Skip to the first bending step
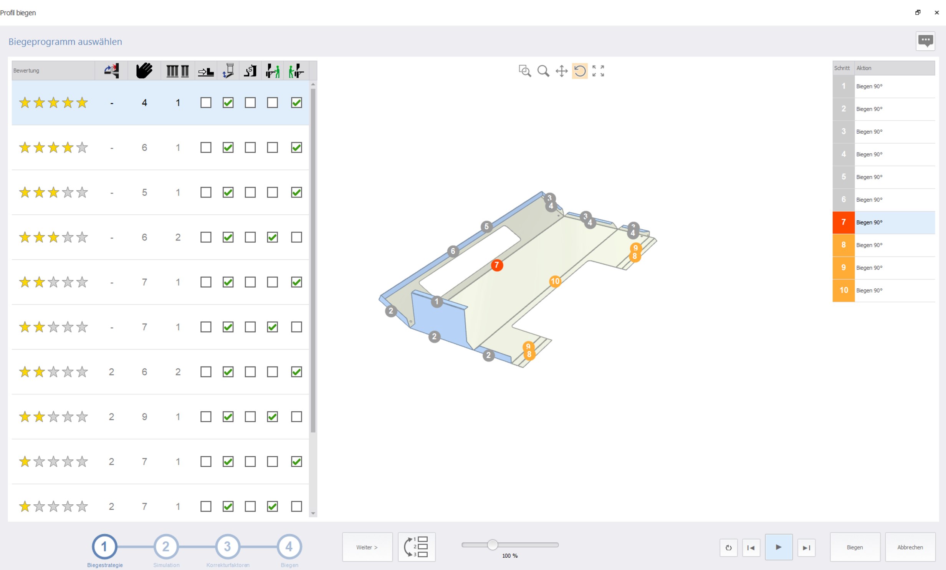The height and width of the screenshot is (570, 946). point(751,548)
